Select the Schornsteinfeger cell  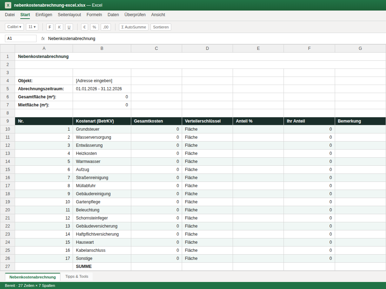click(102, 218)
